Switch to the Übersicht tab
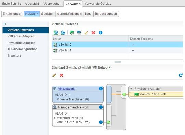The height and width of the screenshot is (135, 185). coord(32,4)
